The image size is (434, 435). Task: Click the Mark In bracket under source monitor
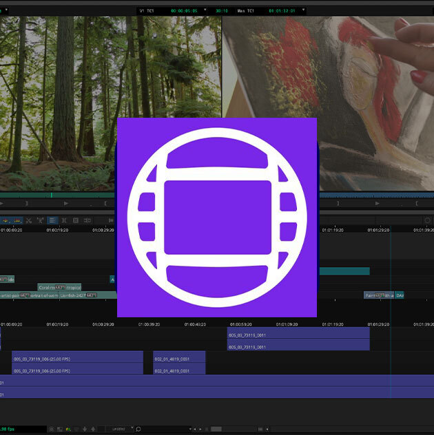click(105, 204)
